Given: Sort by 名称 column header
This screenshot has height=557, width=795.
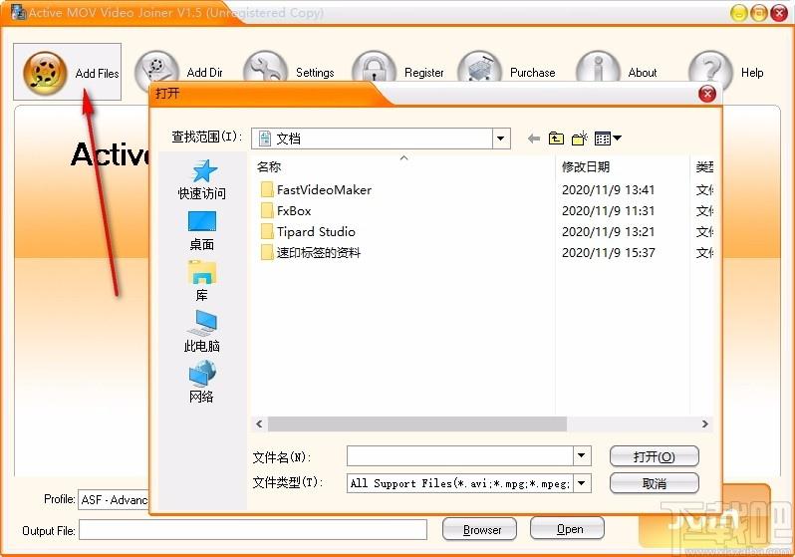Looking at the screenshot, I should coord(269,166).
